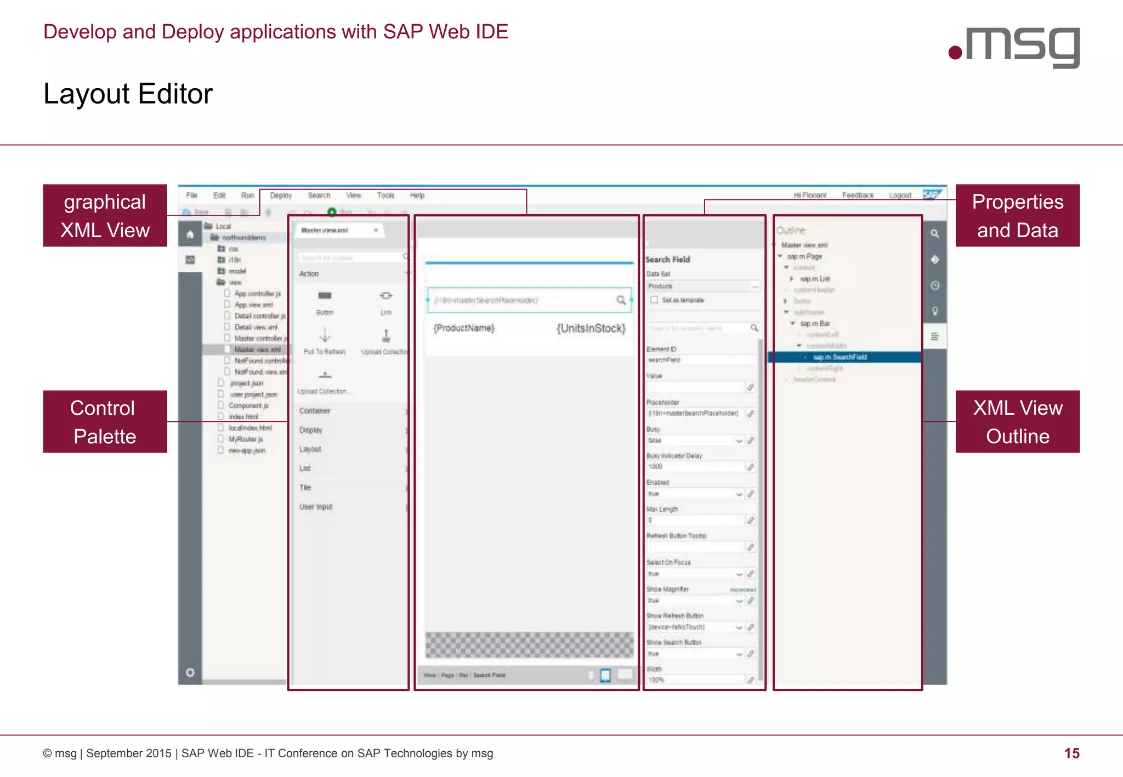Viewport: 1123px width, 777px height.
Task: Open the API reference lightbulb icon
Action: pyautogui.click(x=935, y=311)
